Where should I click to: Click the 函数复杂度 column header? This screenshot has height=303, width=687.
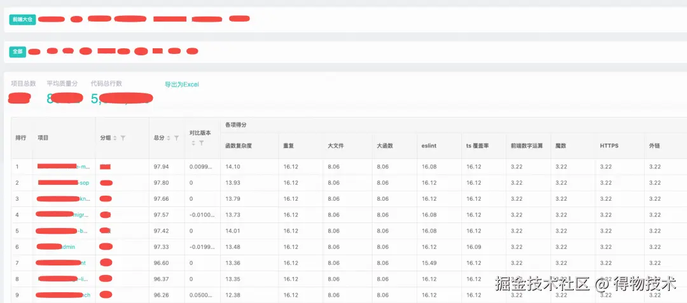tap(239, 146)
